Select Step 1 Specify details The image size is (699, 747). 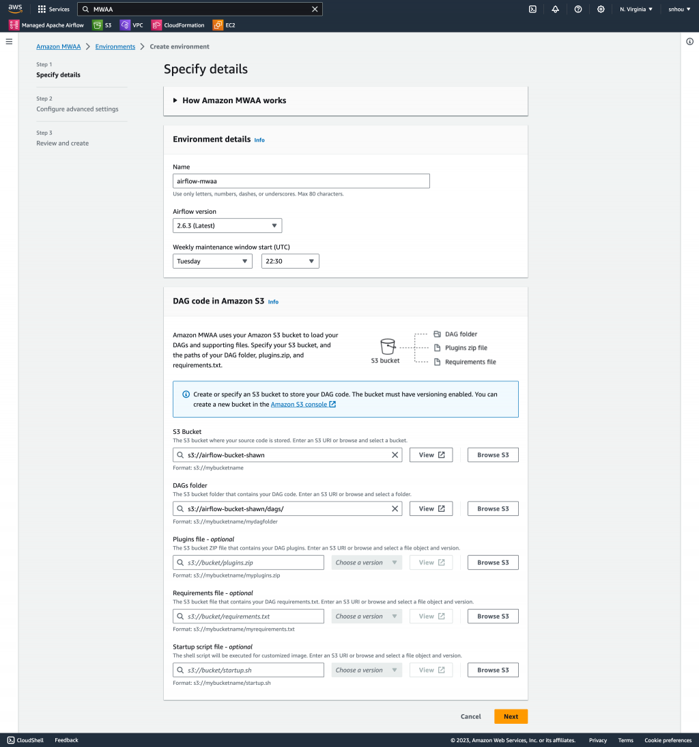(59, 74)
